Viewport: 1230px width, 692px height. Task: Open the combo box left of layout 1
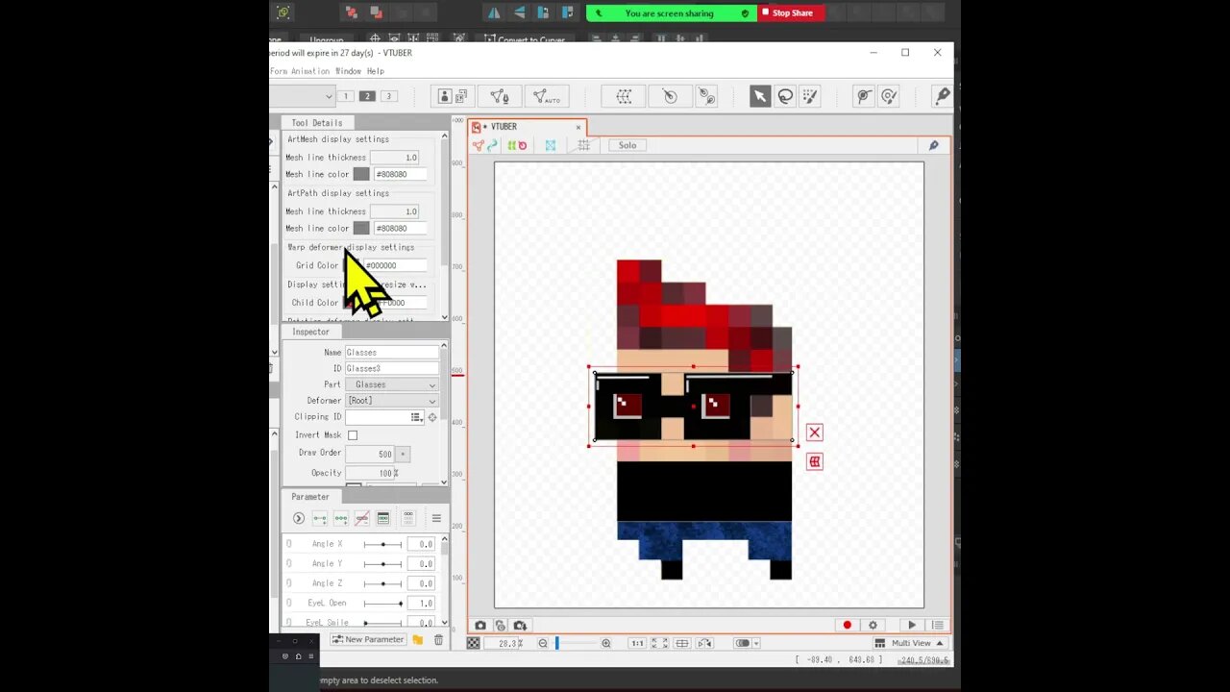(303, 96)
